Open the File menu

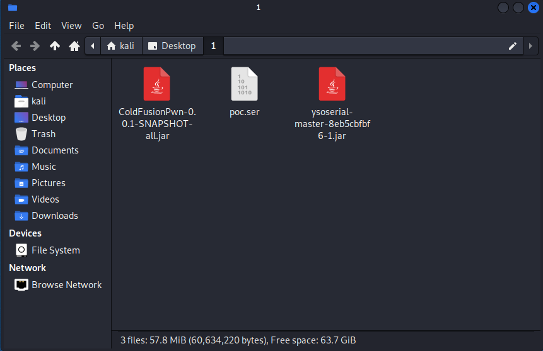[16, 26]
